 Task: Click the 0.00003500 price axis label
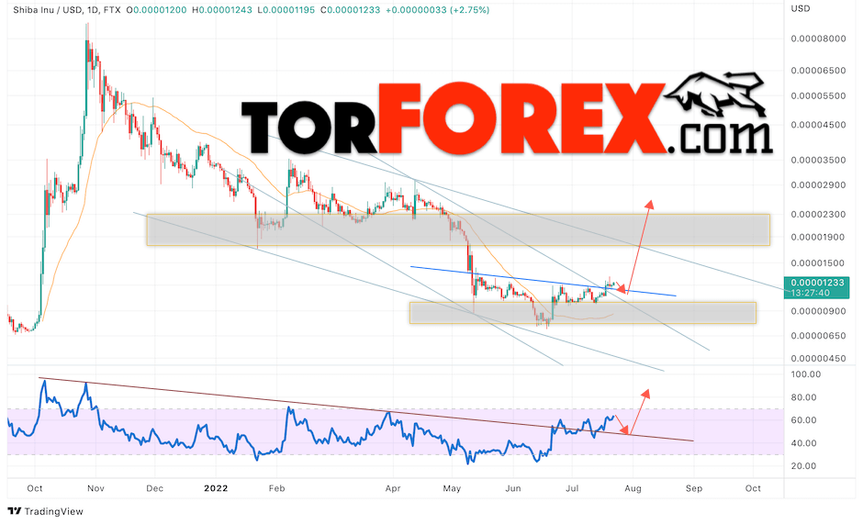[818, 161]
